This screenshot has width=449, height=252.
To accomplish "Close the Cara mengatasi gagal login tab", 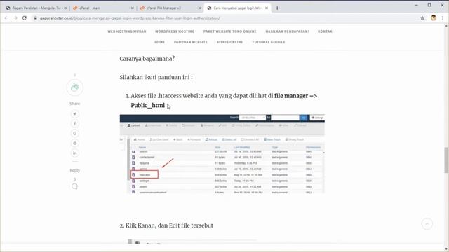I will pyautogui.click(x=267, y=8).
